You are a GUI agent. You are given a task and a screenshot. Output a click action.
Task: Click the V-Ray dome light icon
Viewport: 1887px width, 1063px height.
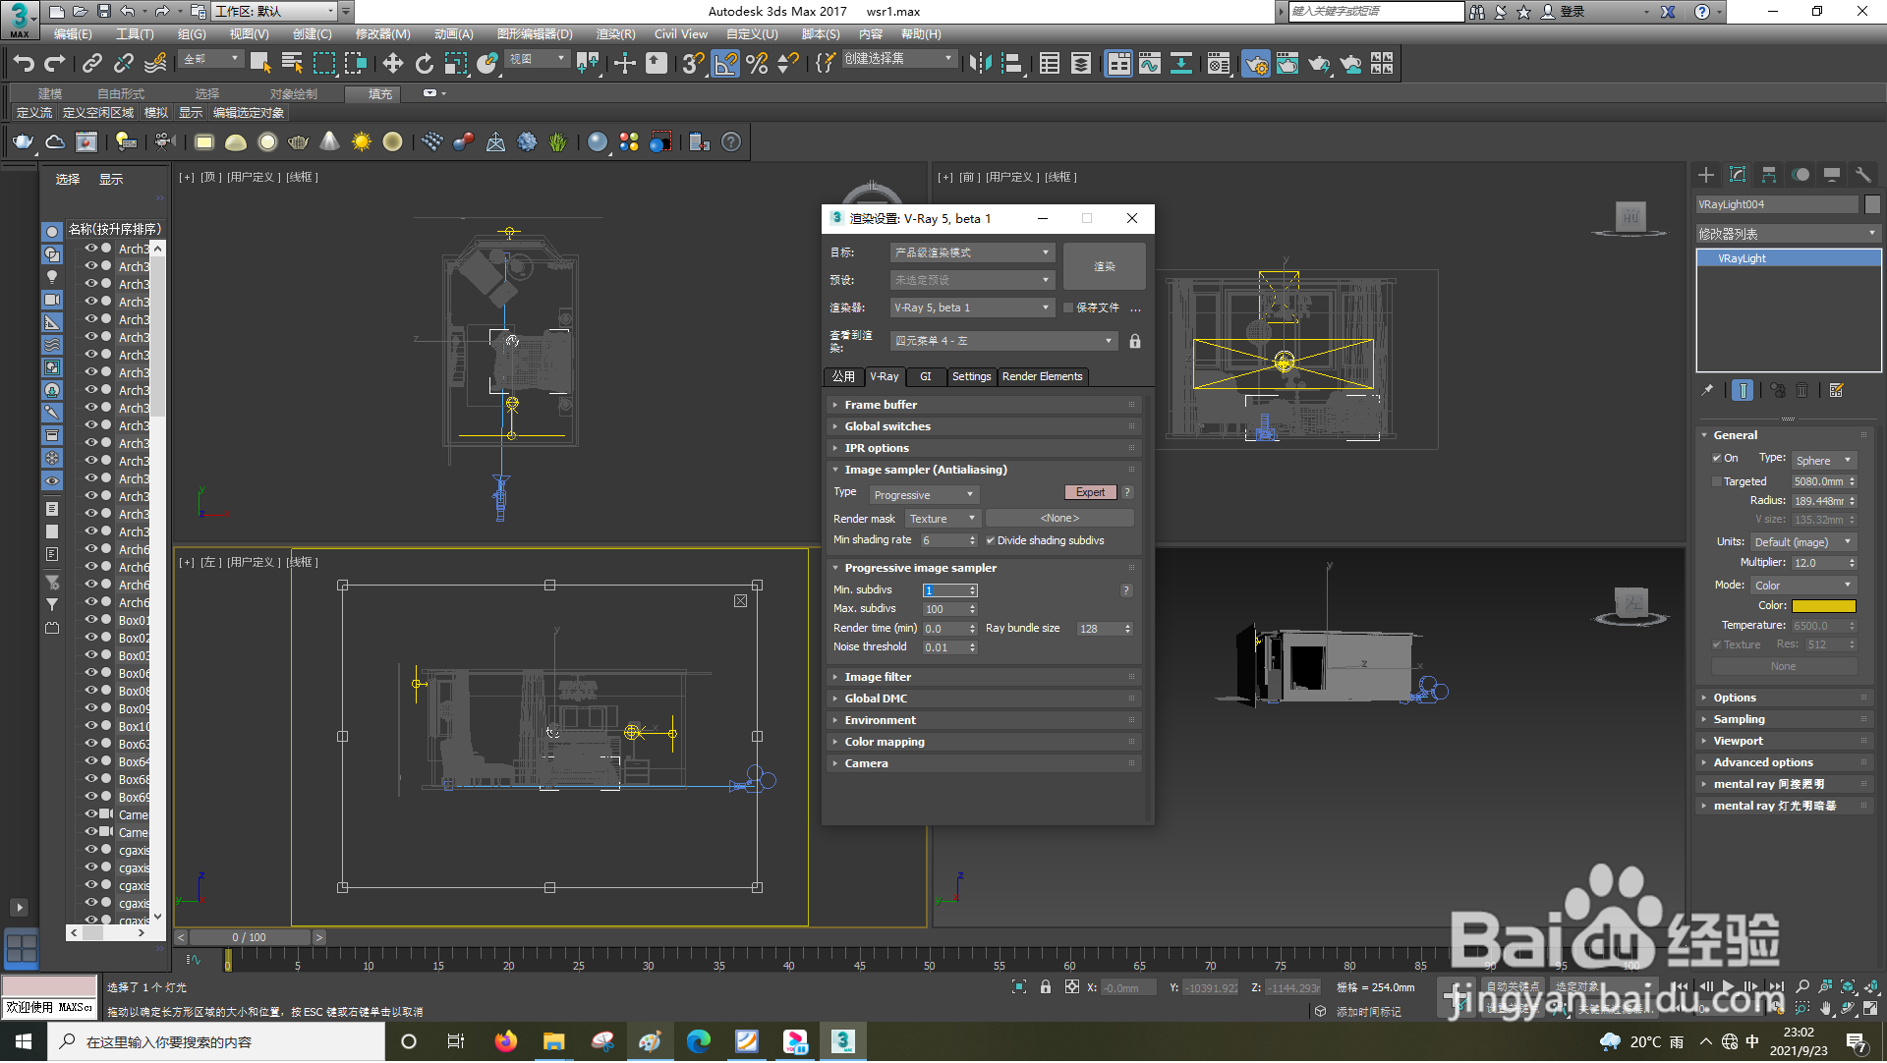[x=236, y=141]
